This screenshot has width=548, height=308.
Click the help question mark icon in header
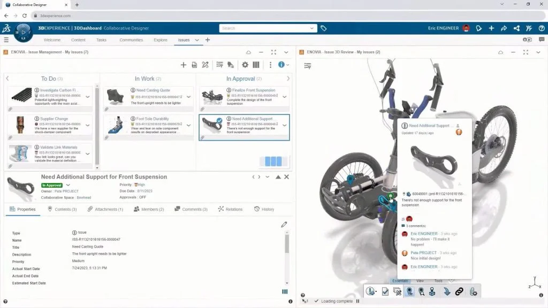click(x=542, y=28)
